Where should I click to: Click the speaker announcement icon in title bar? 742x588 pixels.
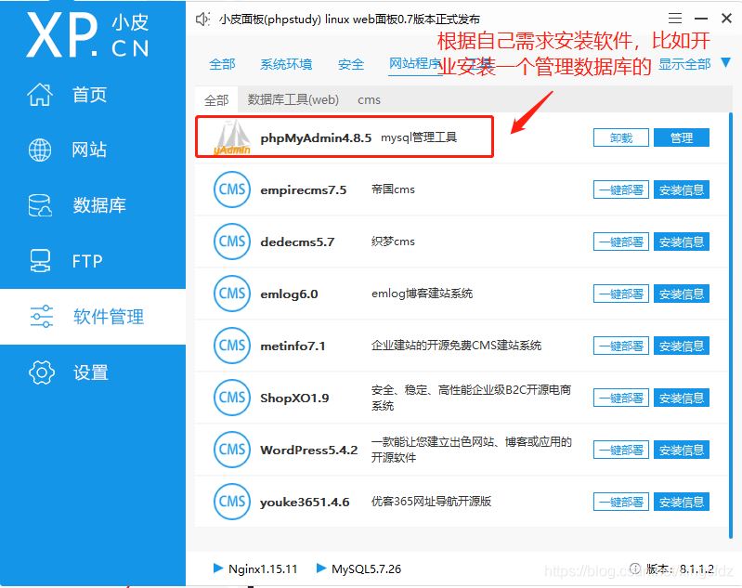click(203, 19)
